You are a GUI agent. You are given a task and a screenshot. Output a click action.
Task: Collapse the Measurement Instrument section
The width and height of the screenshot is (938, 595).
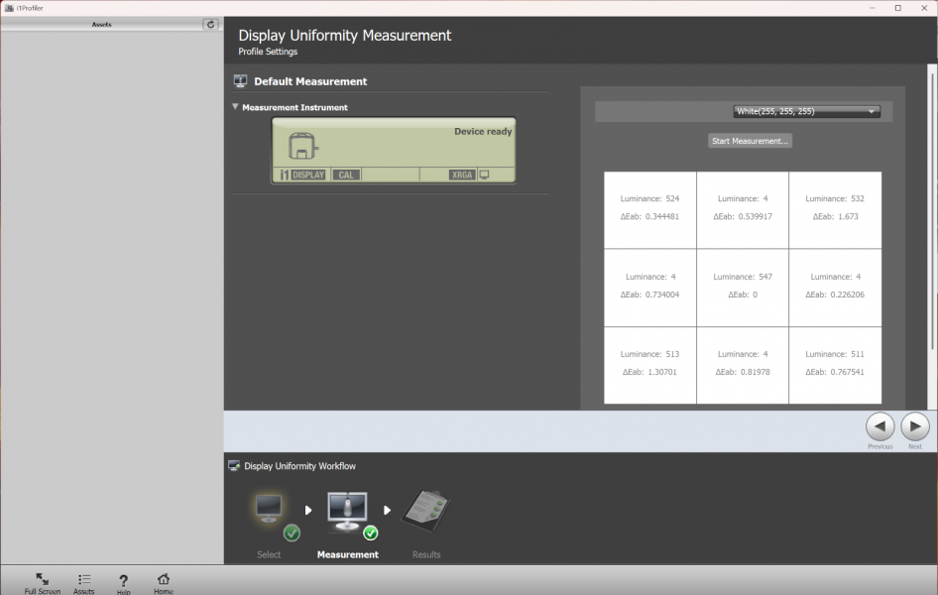pos(236,107)
